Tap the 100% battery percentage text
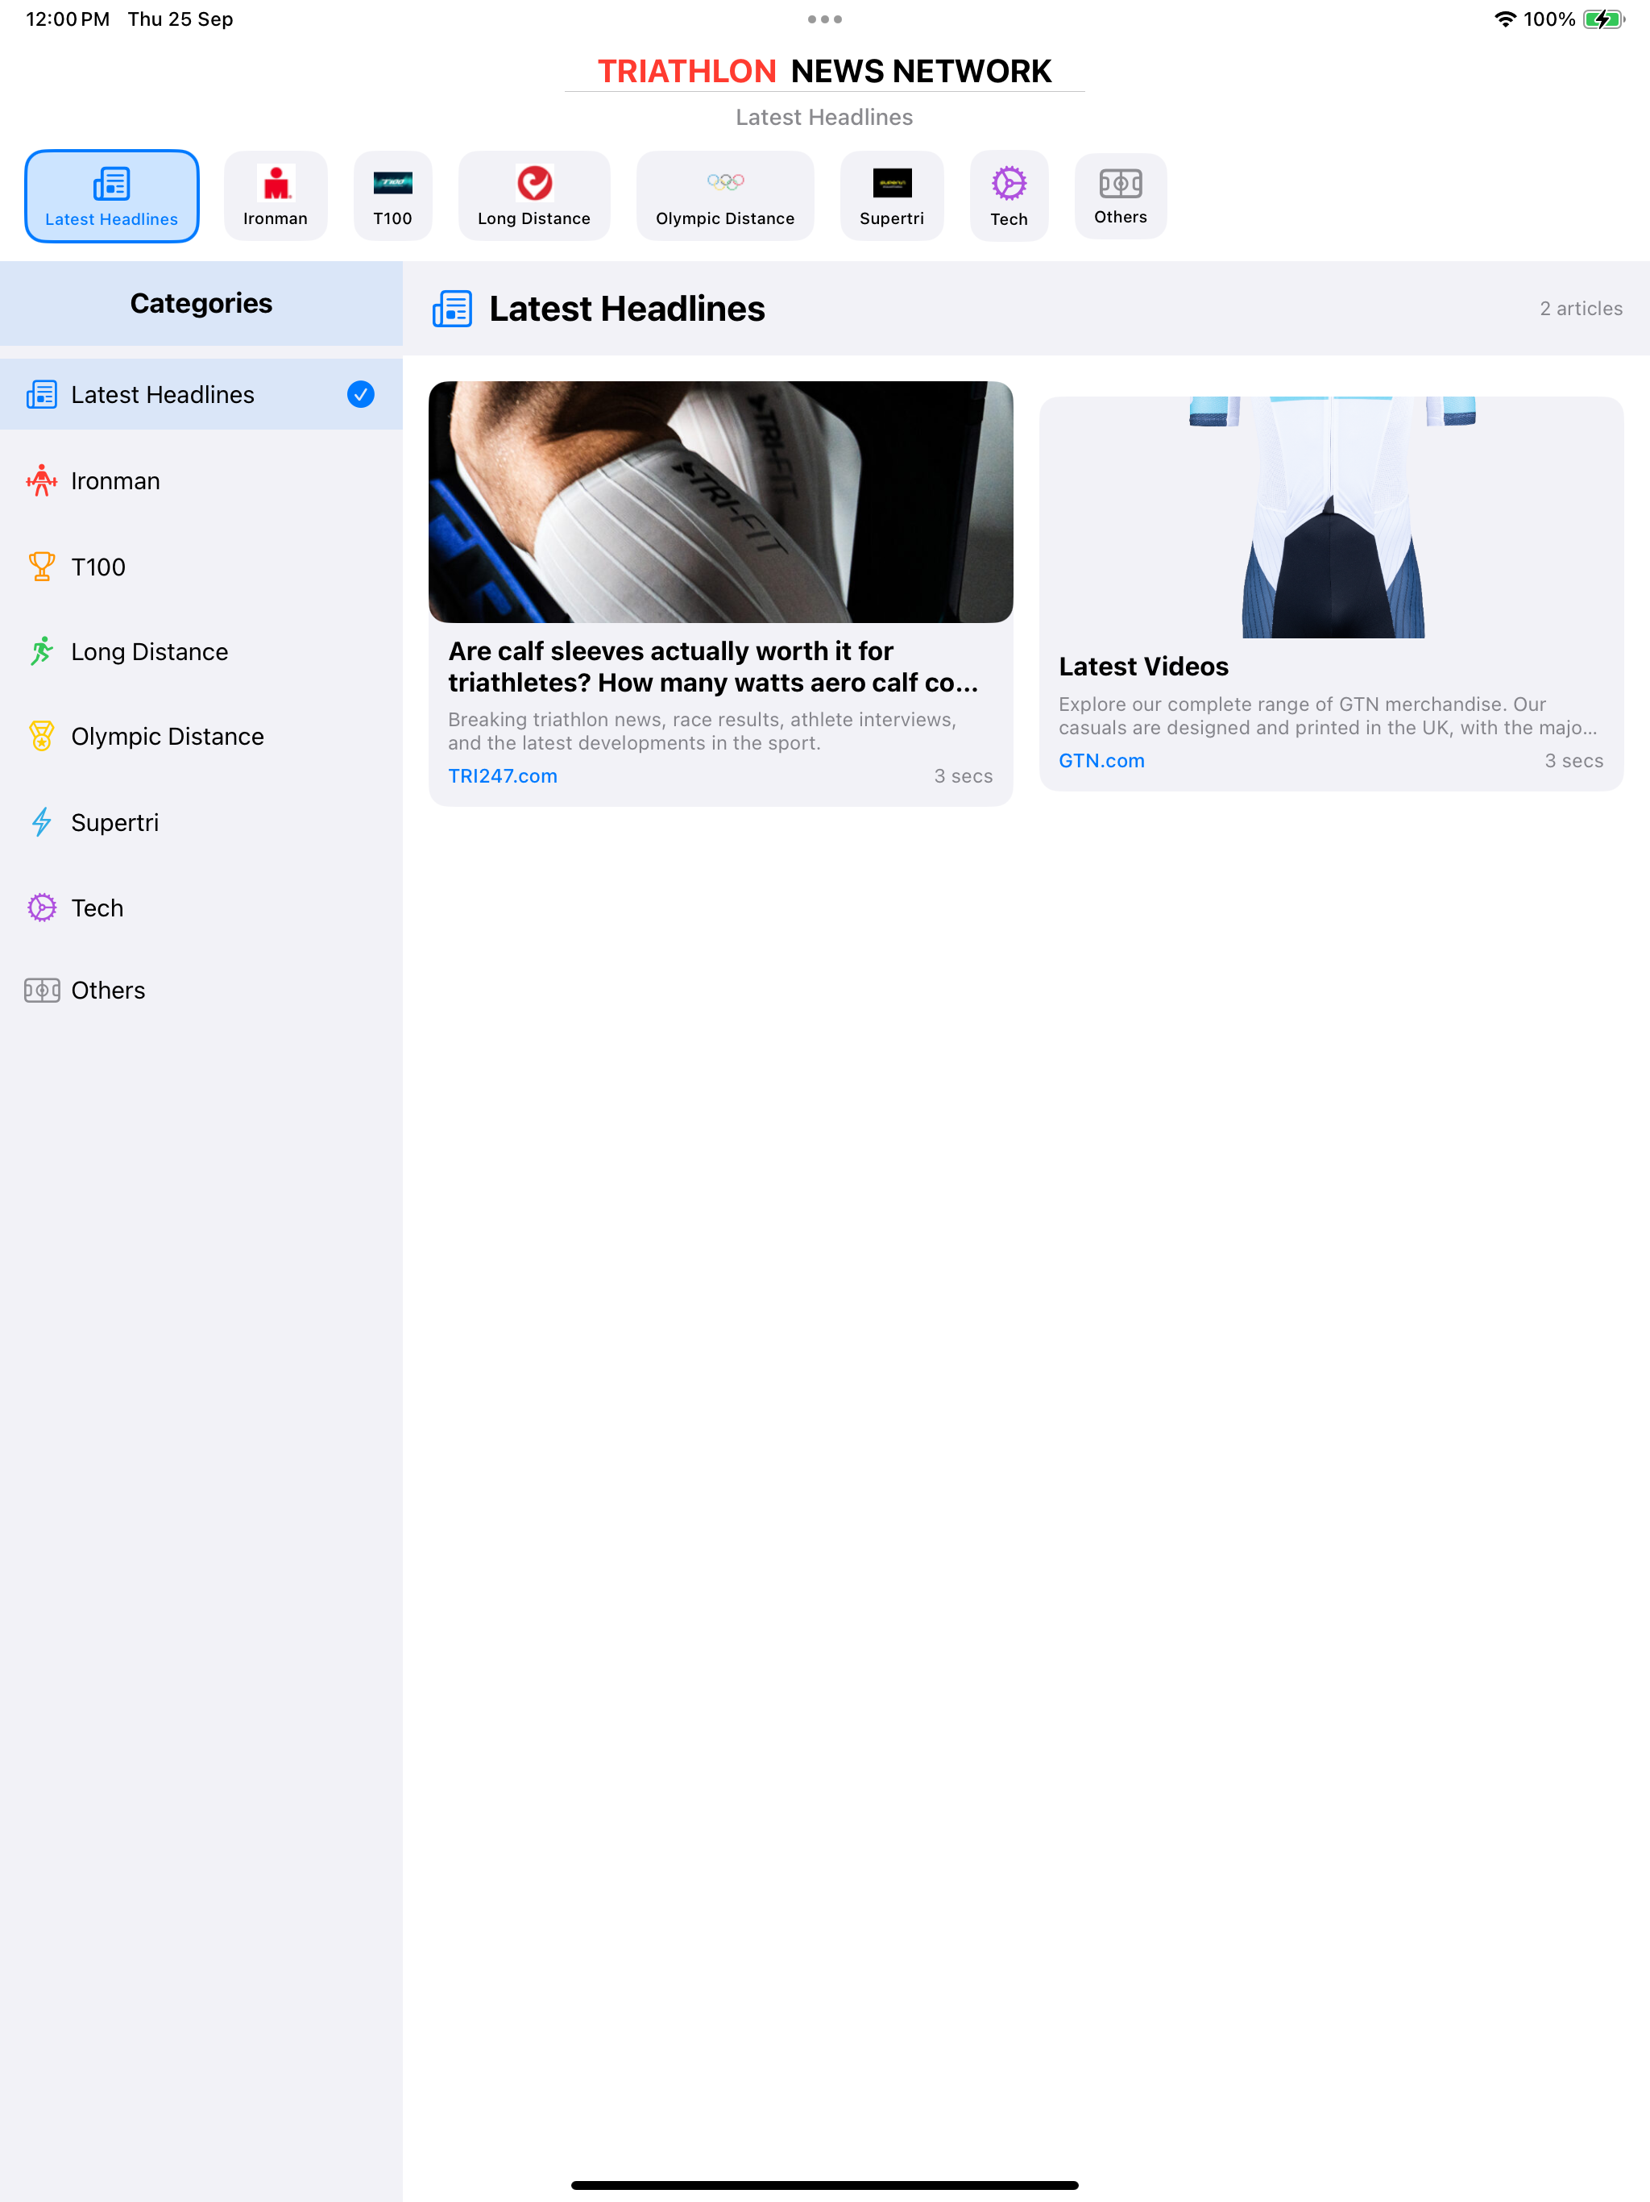This screenshot has height=2202, width=1650. pos(1549,19)
